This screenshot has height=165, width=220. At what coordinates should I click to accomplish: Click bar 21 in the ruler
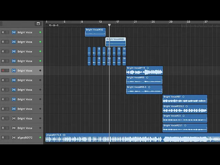135,22
